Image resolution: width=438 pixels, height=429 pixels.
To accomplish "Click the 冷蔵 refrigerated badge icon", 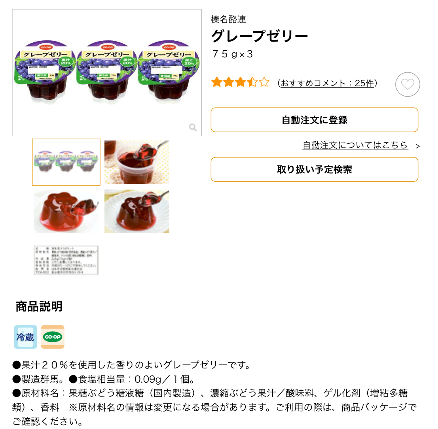I will [x=25, y=337].
